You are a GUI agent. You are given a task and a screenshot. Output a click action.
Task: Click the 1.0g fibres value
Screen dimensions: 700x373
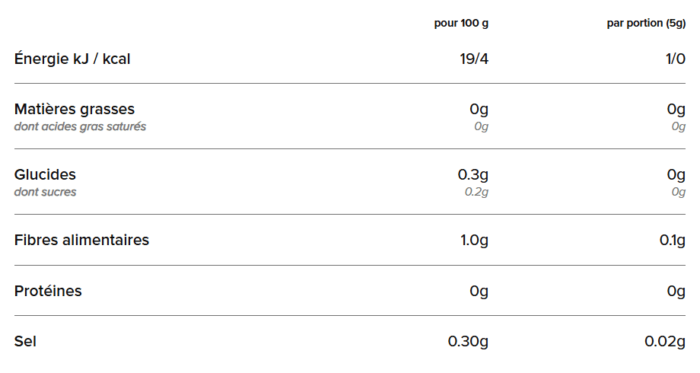[x=474, y=241]
